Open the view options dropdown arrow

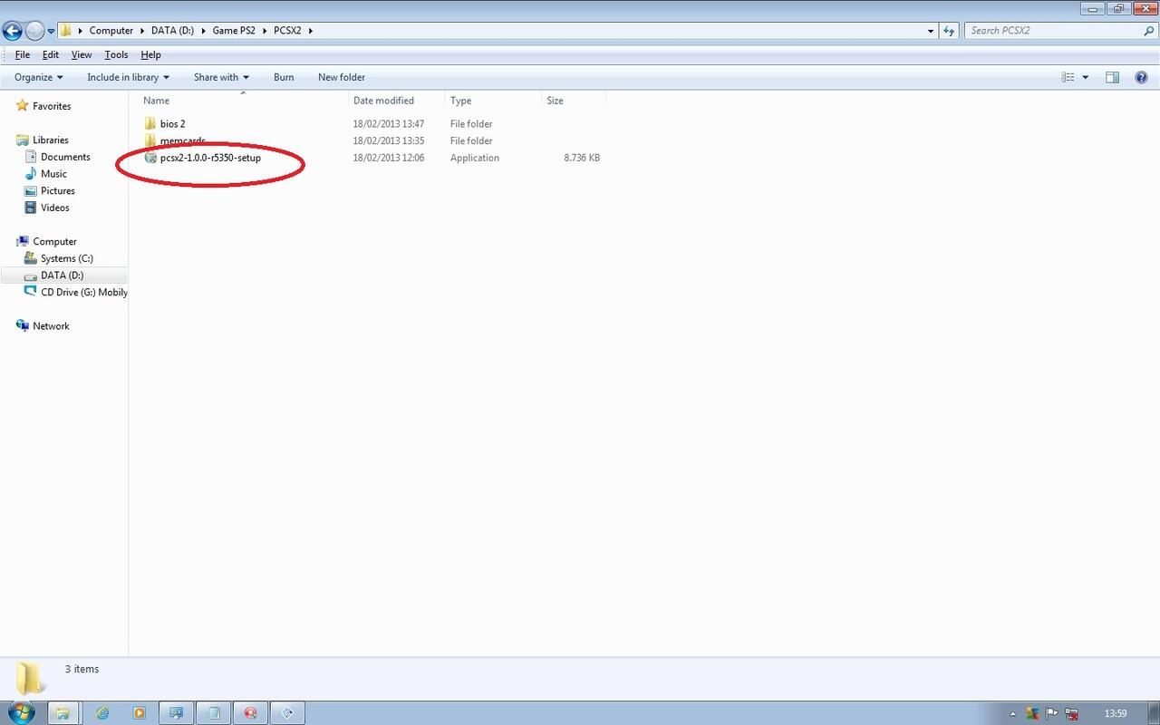tap(1086, 77)
